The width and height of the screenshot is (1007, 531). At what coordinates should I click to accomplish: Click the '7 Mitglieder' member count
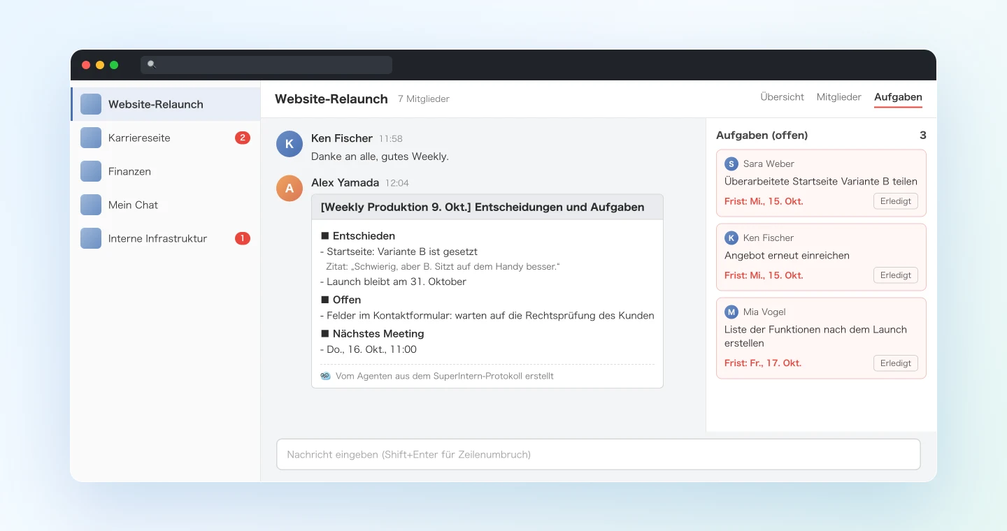point(424,99)
